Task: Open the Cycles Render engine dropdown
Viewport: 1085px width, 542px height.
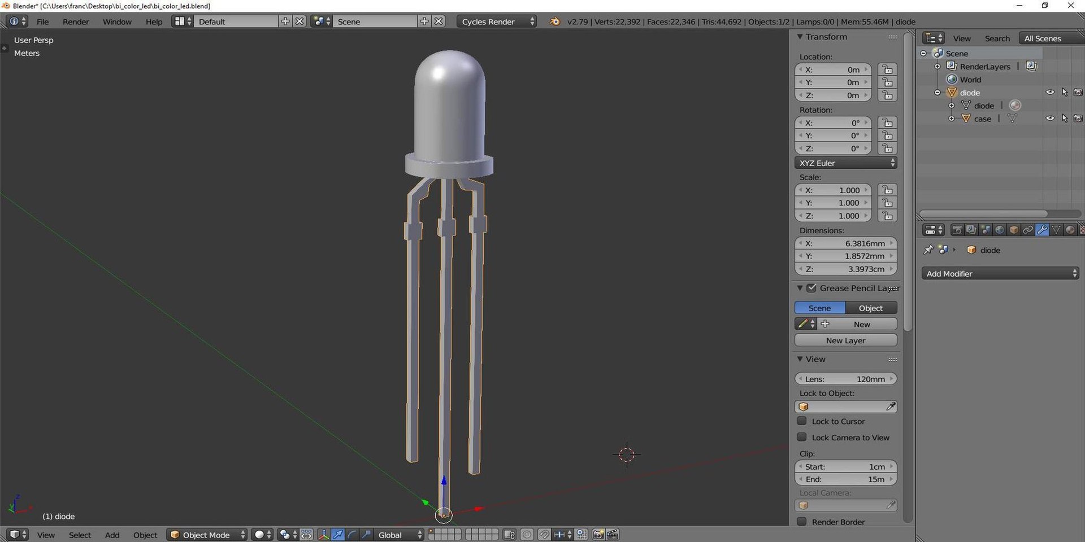Action: [496, 21]
